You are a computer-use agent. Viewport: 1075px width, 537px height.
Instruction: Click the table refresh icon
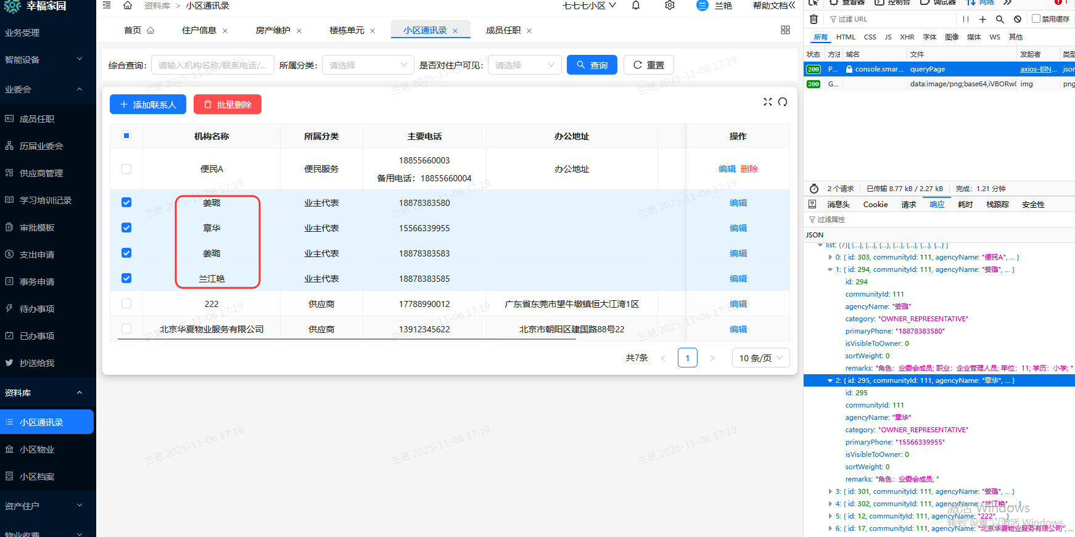783,102
